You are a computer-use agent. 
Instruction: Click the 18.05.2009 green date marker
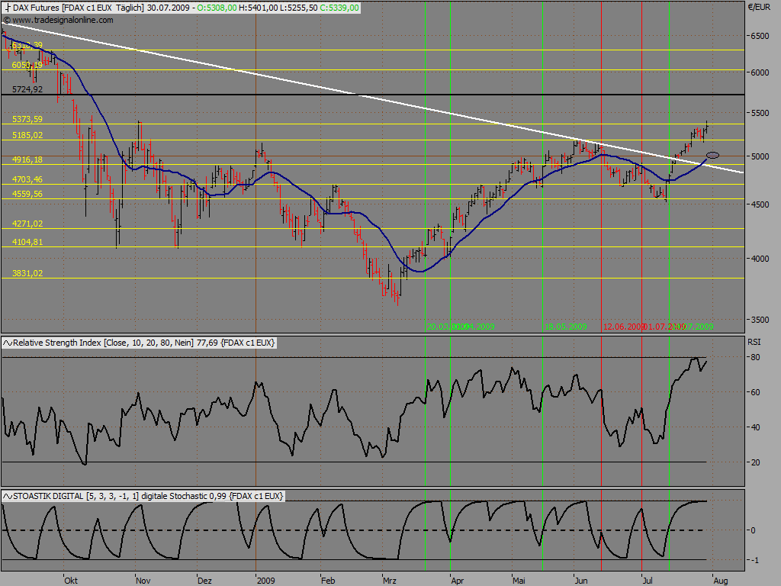[566, 327]
